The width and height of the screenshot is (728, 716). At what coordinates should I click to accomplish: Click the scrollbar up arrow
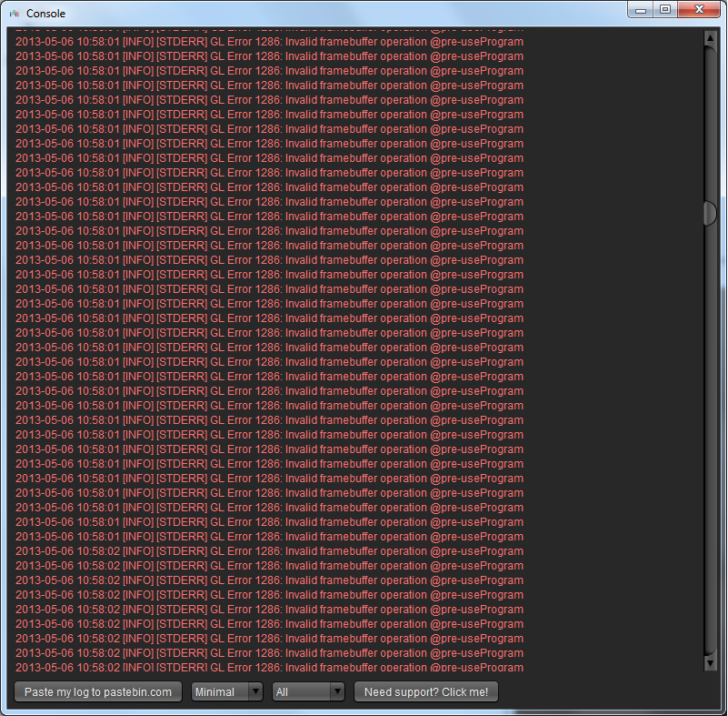coord(710,38)
